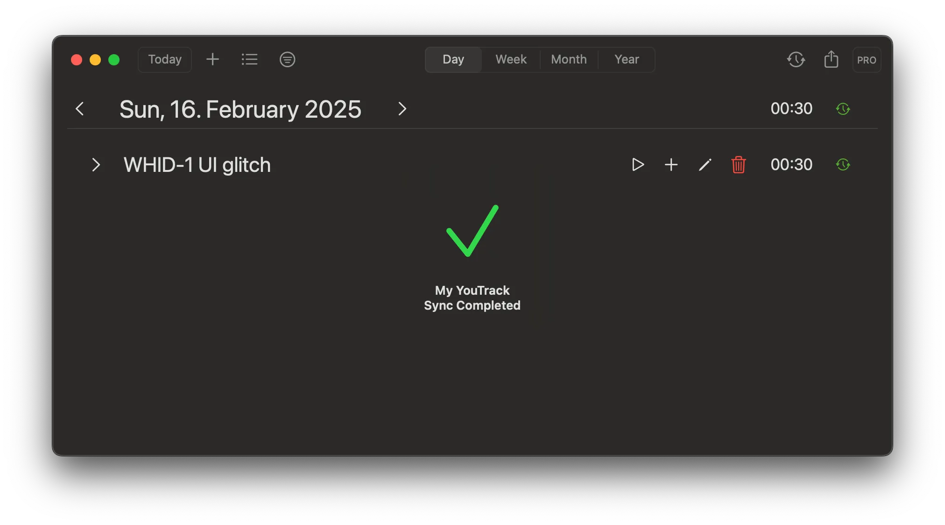Start timer for WHID-1 UI glitch
This screenshot has width=945, height=525.
(638, 164)
